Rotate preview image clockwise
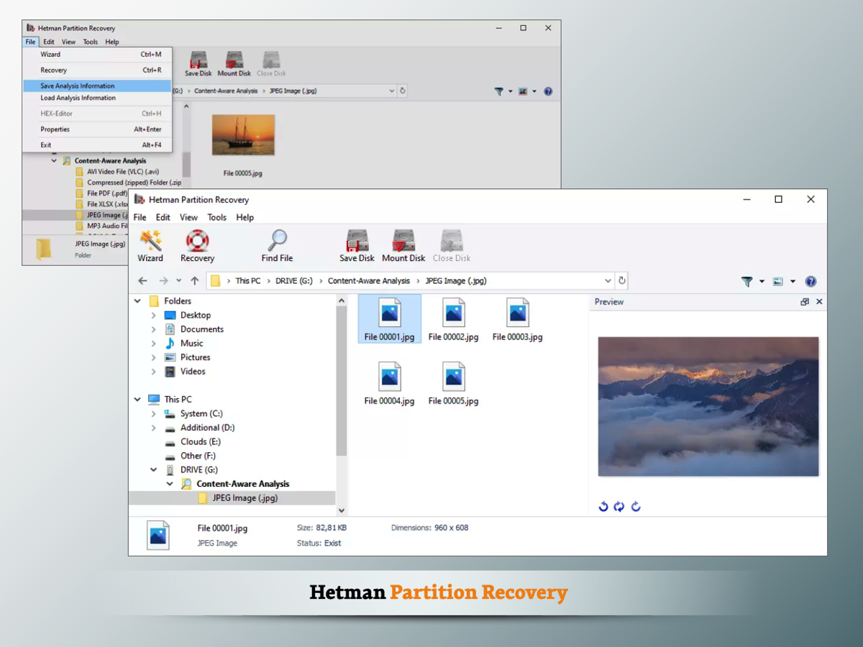 point(636,507)
